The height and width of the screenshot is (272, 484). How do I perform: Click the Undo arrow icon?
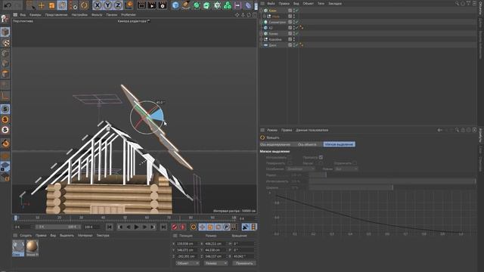[8, 5]
